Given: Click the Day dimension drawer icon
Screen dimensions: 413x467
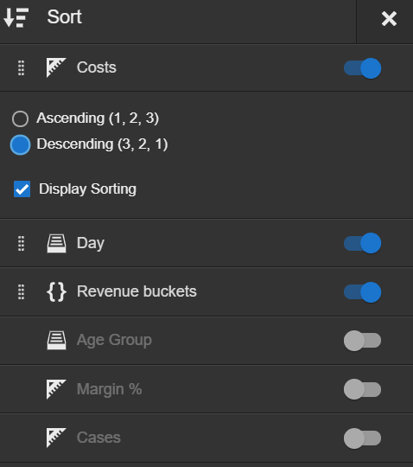Looking at the screenshot, I should point(56,243).
